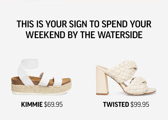Image resolution: width=168 pixels, height=120 pixels.
Task: Click the Kimmie white espadrille sandal image
Action: click(x=41, y=77)
